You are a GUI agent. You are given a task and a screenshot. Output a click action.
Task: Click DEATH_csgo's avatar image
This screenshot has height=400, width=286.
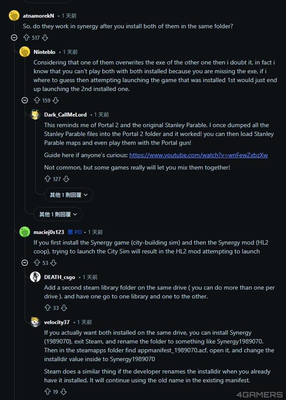[35, 277]
